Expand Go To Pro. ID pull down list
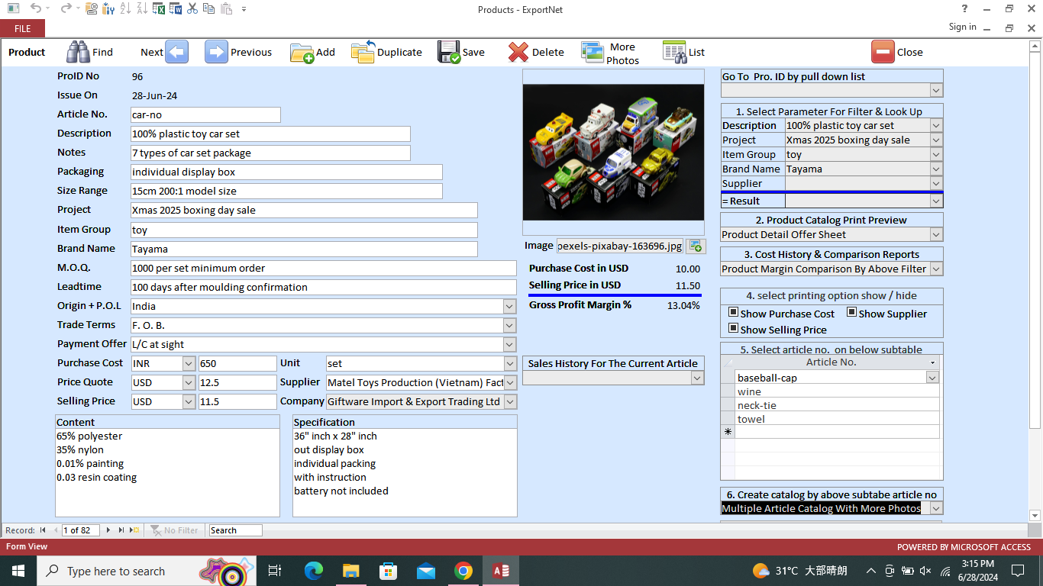Viewport: 1043px width, 586px height. pos(936,90)
